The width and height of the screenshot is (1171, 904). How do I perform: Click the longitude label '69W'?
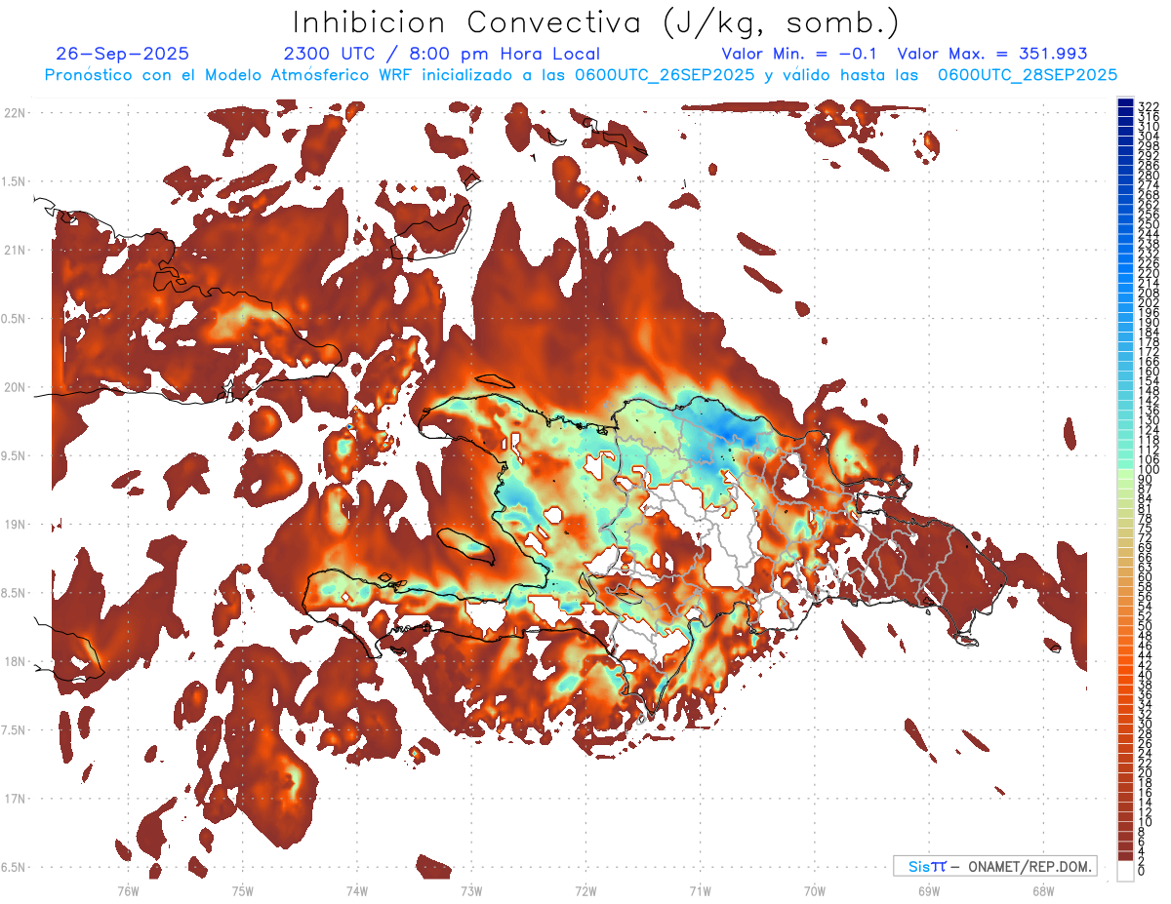928,890
